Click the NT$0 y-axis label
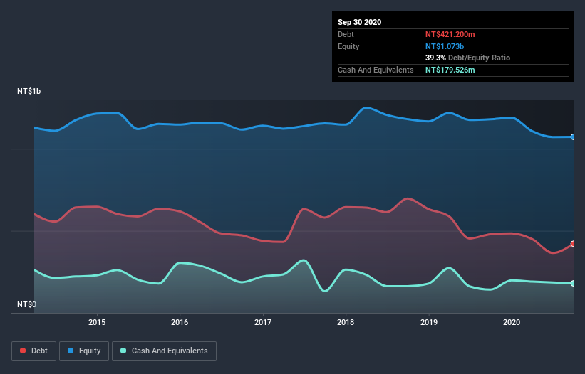Image resolution: width=585 pixels, height=374 pixels. (27, 304)
